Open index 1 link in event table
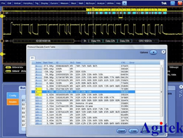The image size is (183, 138). [x=38, y=69]
